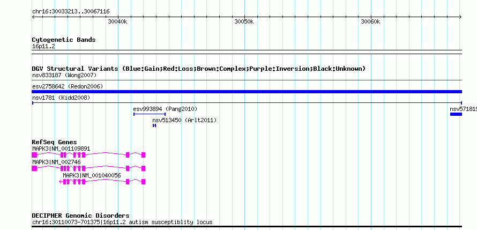Click the small blue glyph below the nsv513450 label
The image size is (477, 230).
tap(154, 125)
